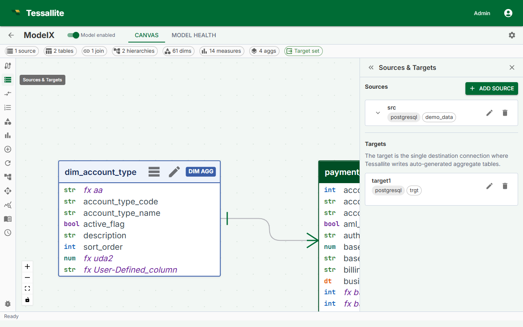Close the Sources & Targets panel
The image size is (523, 327).
pyautogui.click(x=512, y=67)
